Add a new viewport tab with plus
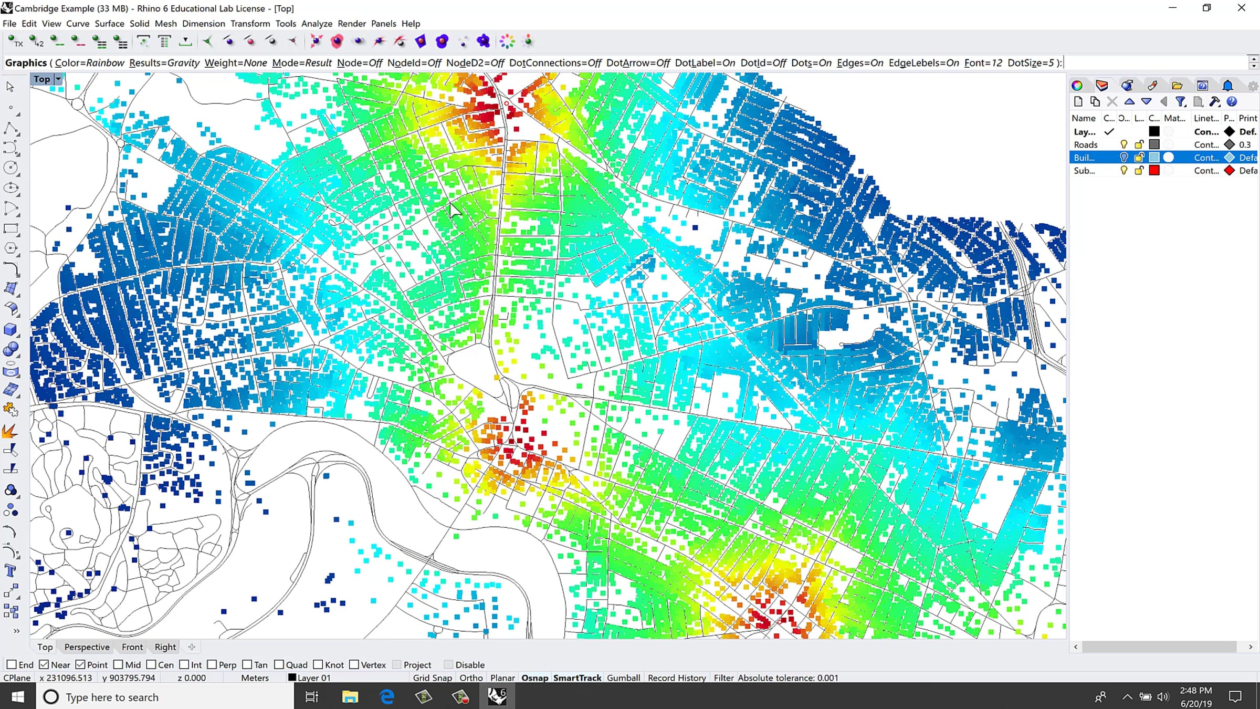Viewport: 1260px width, 709px height. 192,647
